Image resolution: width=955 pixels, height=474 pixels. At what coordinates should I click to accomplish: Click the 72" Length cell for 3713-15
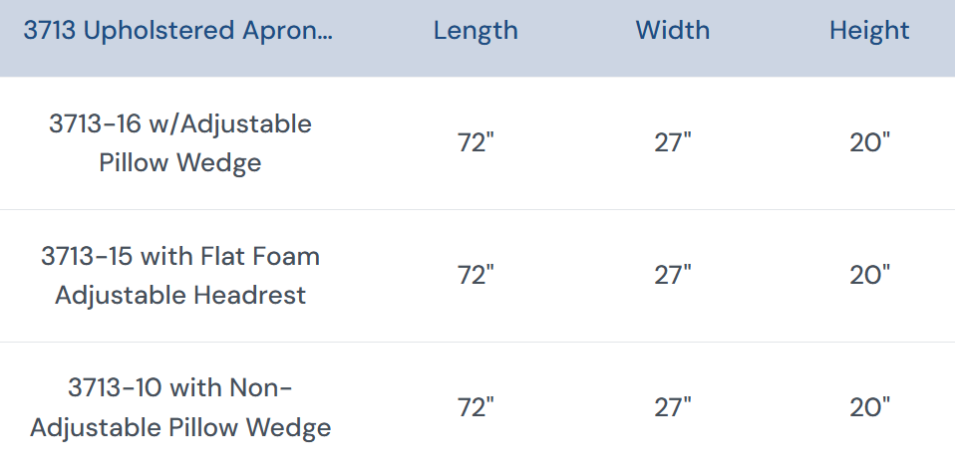tap(476, 276)
